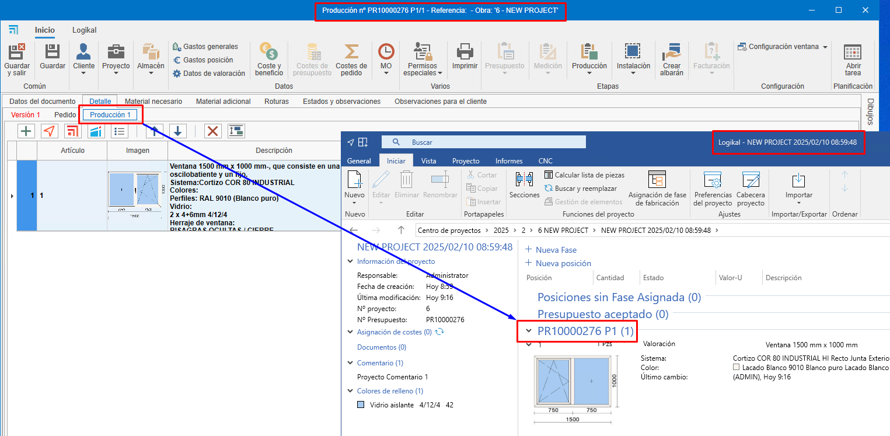Viewport: 890px width, 436px height.
Task: Open Datos de valoración gear item
Action: 209,74
